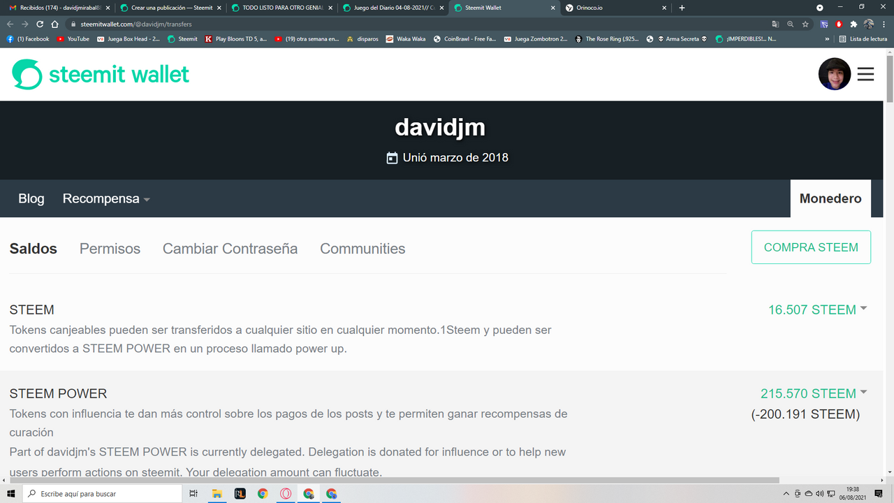Open the browser home page
Screen dimensions: 894x503
[x=54, y=24]
